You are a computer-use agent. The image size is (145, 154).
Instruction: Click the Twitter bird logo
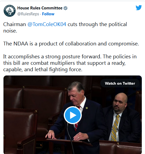pos(139,8)
